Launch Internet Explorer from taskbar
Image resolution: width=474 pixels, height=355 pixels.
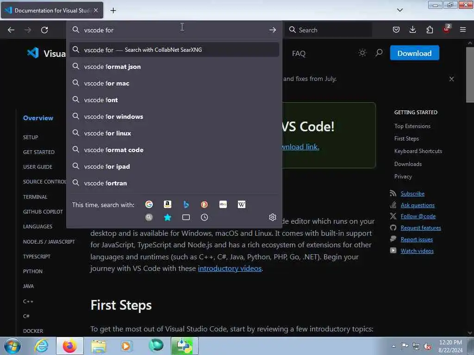[41, 346]
